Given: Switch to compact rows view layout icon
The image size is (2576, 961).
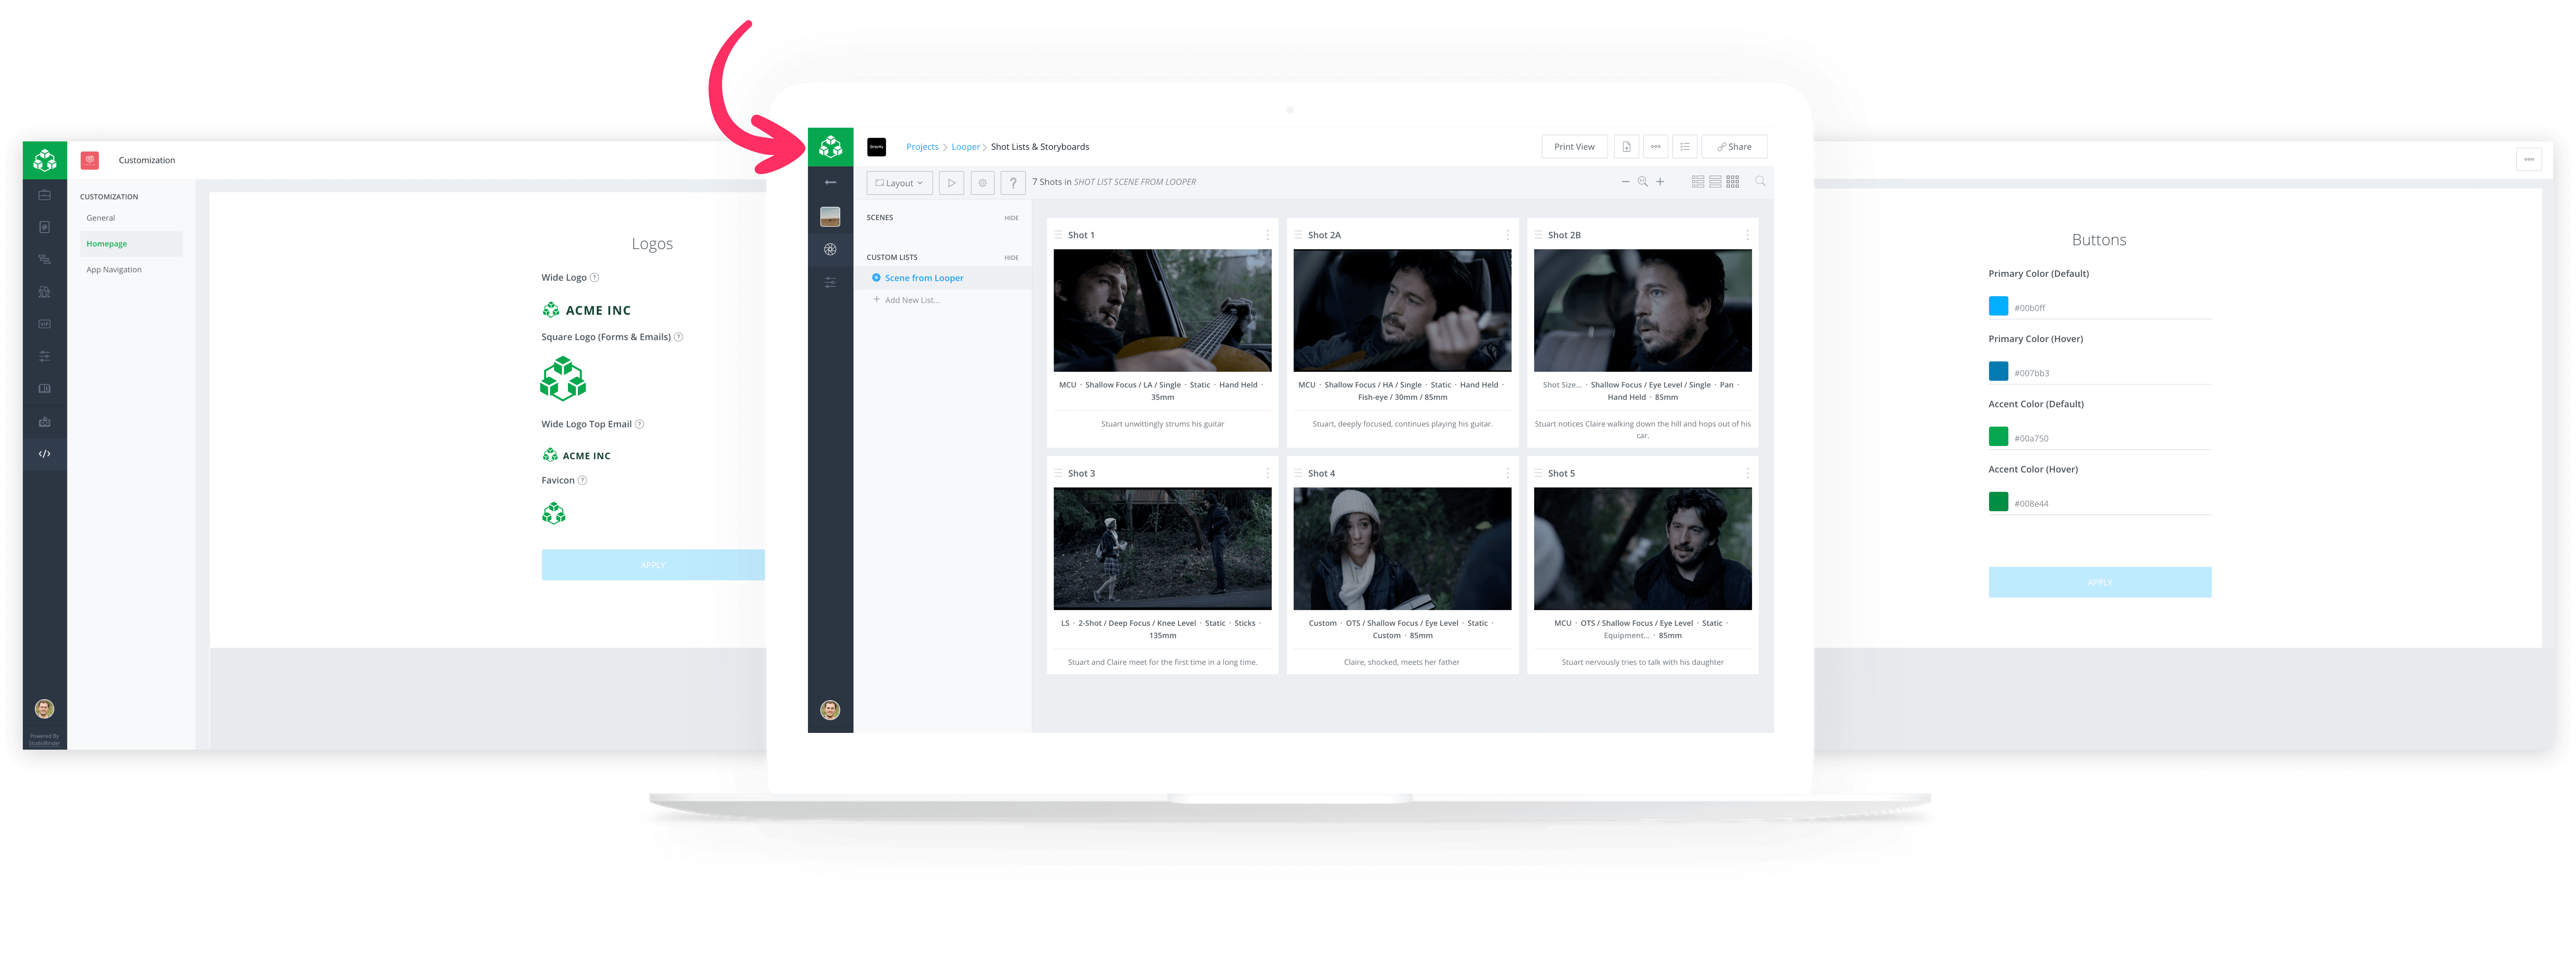Looking at the screenshot, I should point(1715,182).
